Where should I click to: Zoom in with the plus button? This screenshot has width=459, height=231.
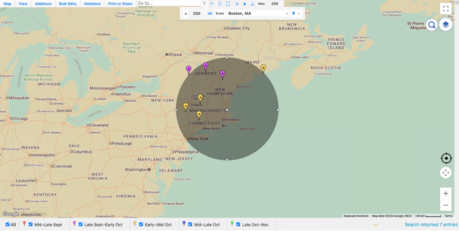tap(446, 193)
